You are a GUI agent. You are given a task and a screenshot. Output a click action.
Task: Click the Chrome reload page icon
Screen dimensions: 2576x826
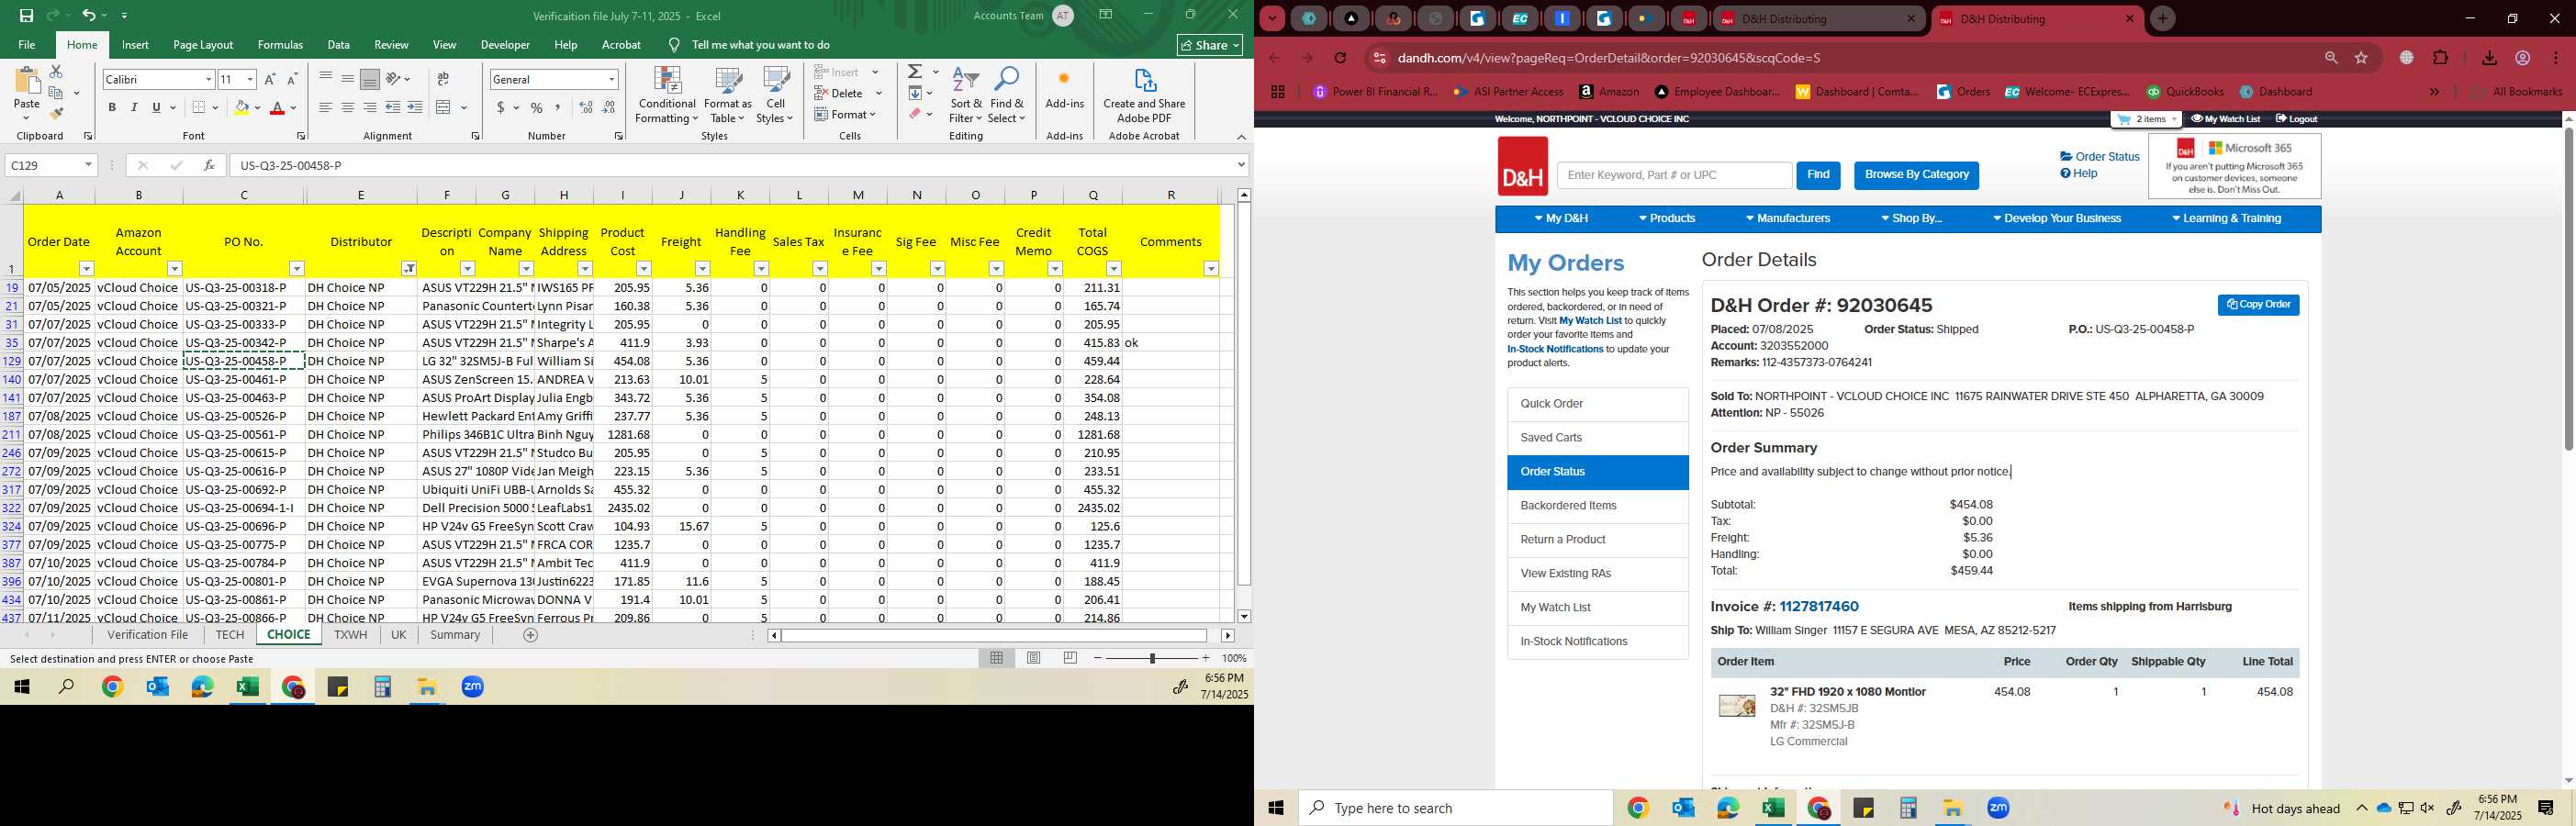pos(1341,58)
